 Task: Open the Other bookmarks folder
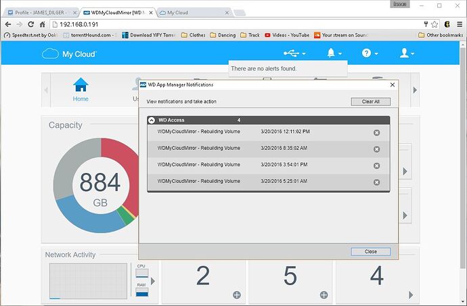[x=441, y=35]
